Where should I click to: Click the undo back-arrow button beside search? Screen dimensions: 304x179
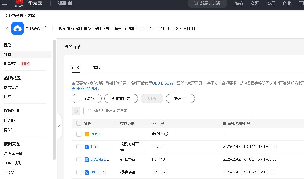[x=76, y=111]
